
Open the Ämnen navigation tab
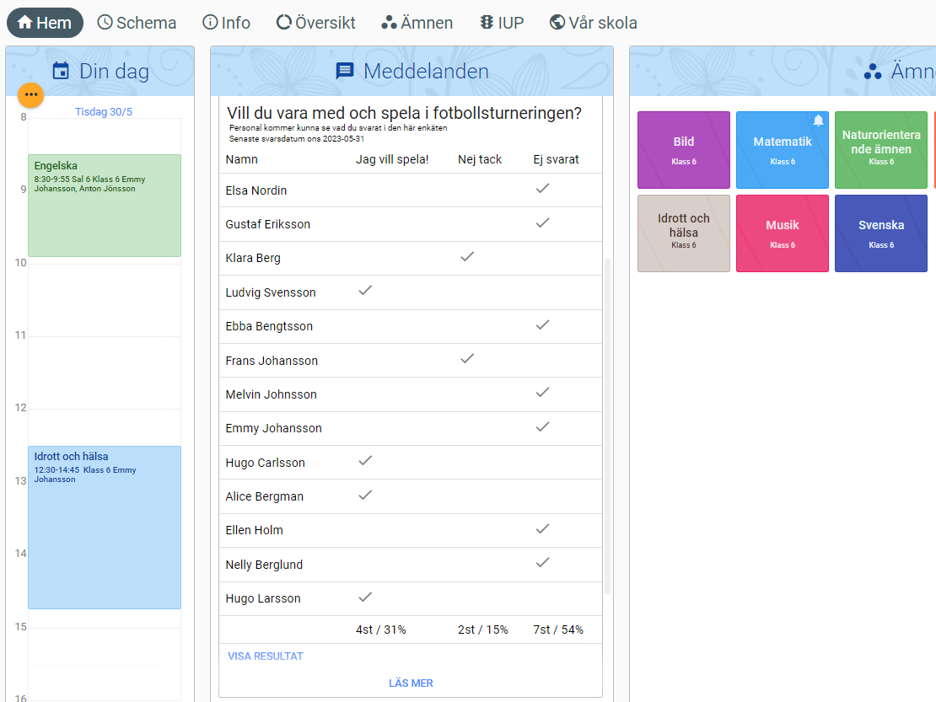click(417, 23)
